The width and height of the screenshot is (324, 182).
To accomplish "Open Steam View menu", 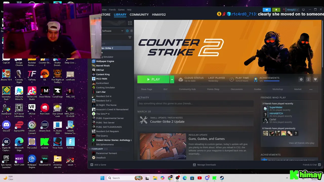I will [x=104, y=10].
